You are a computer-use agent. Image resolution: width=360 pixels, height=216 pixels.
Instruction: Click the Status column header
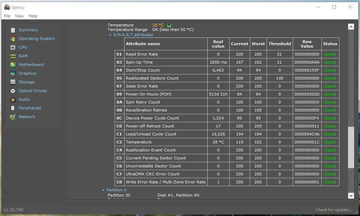point(330,44)
